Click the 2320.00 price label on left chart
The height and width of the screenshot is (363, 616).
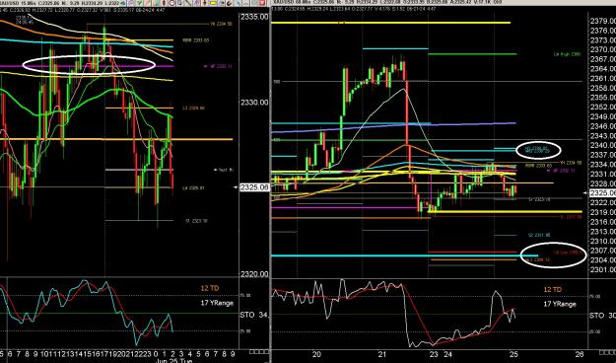coord(254,274)
